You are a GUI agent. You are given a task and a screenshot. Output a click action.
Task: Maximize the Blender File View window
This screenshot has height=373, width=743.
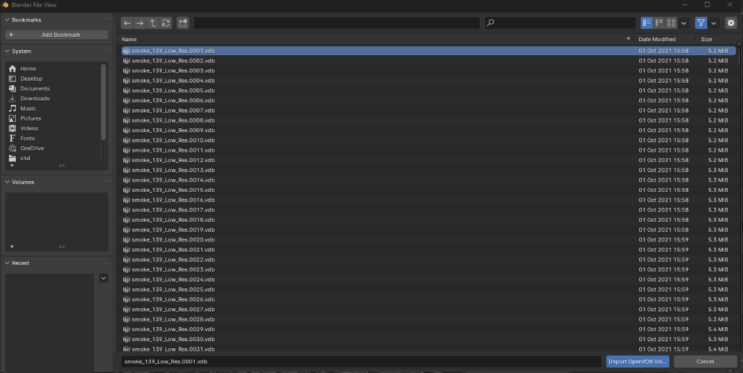click(707, 4)
